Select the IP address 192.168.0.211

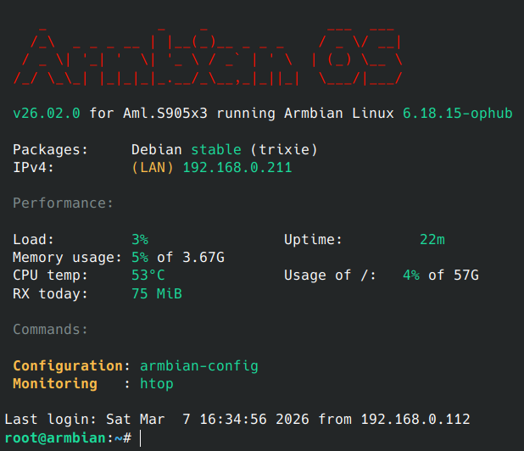[237, 167]
